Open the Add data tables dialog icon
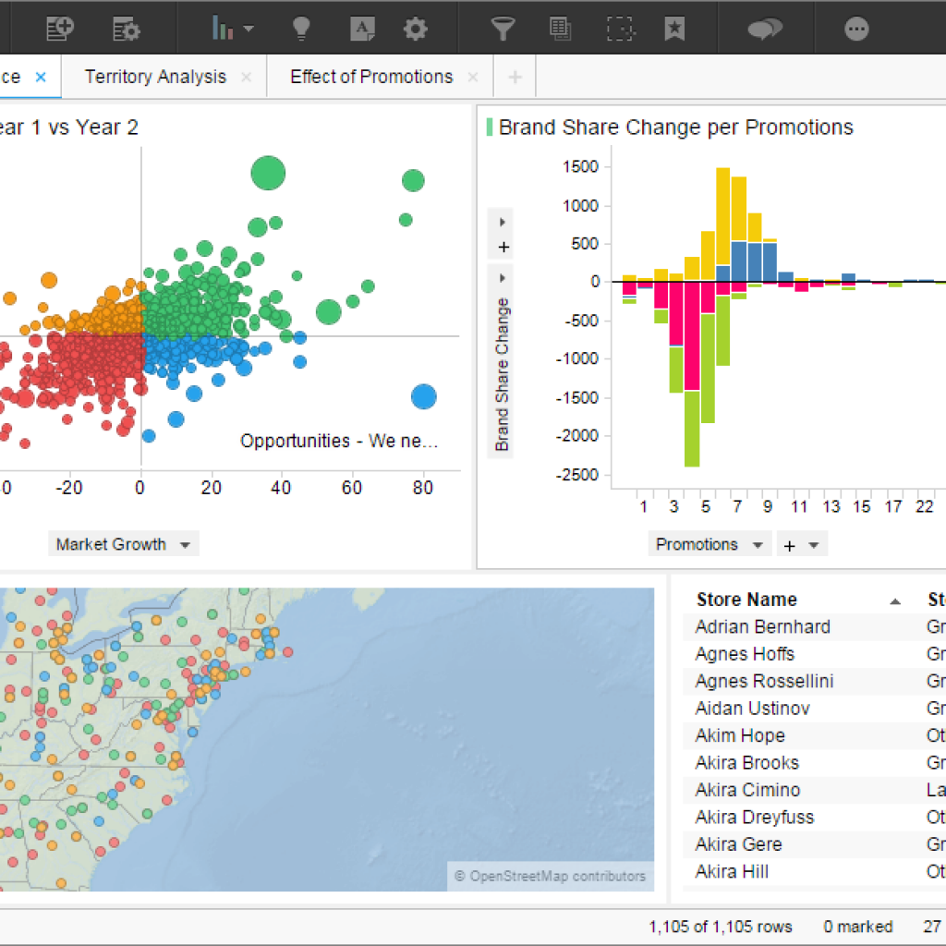 [59, 28]
